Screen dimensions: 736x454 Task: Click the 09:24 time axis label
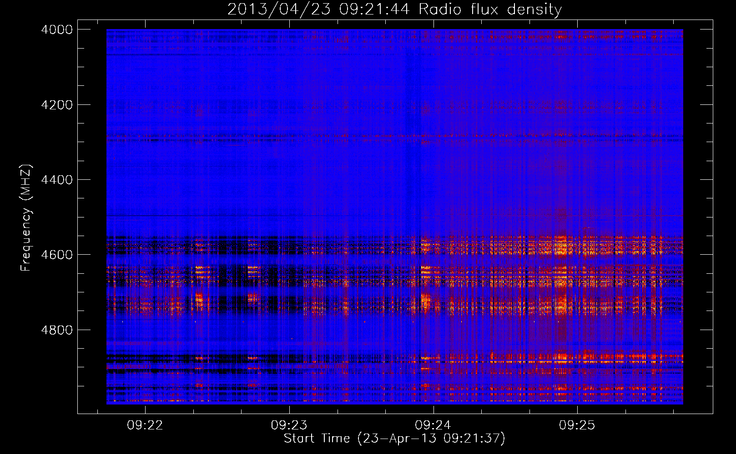(x=433, y=425)
